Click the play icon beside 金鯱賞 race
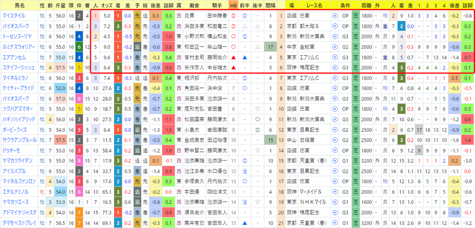Viewport: 475px width, 228px height. [335, 47]
